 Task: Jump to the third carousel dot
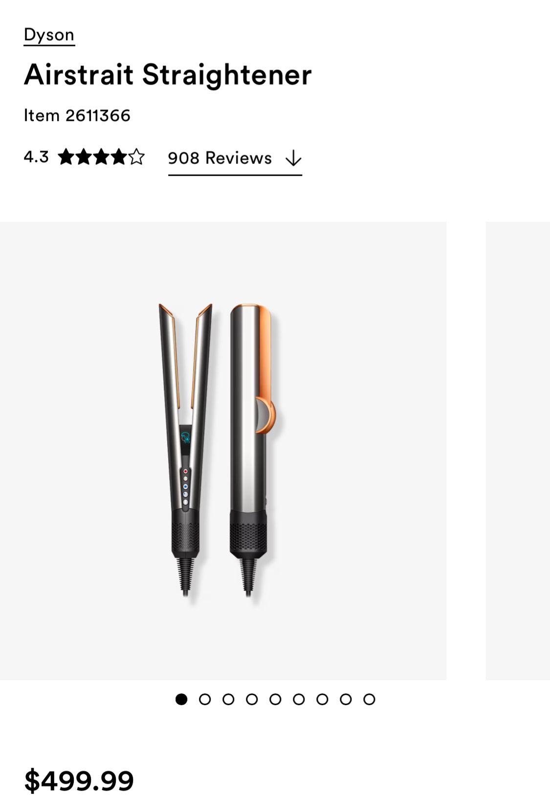pos(228,699)
